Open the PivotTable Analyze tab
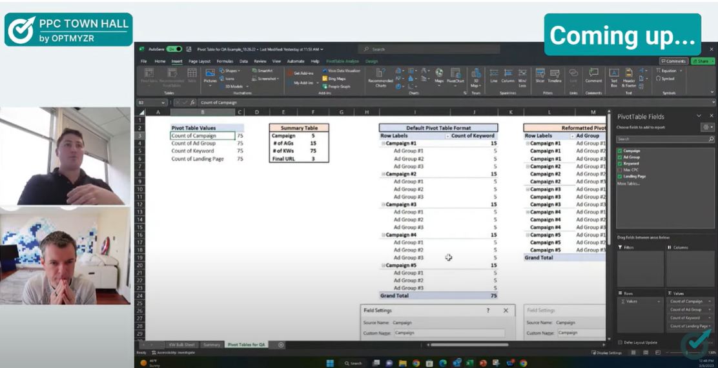Image resolution: width=718 pixels, height=368 pixels. (x=342, y=61)
